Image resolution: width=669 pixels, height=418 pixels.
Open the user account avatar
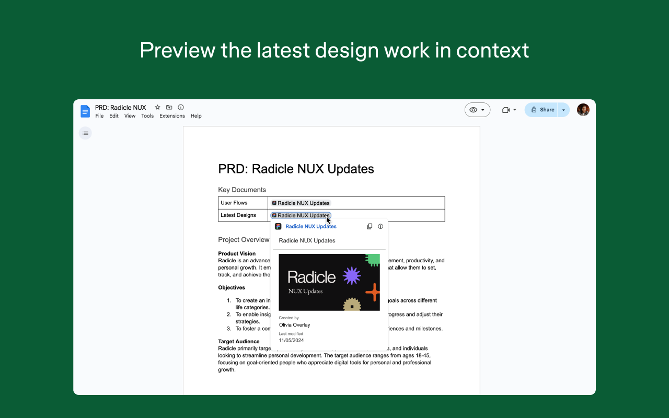coord(583,110)
